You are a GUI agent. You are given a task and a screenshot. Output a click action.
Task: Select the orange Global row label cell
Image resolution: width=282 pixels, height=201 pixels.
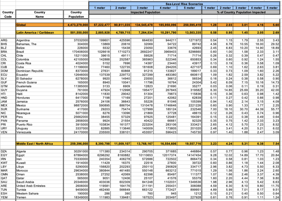(39, 25)
